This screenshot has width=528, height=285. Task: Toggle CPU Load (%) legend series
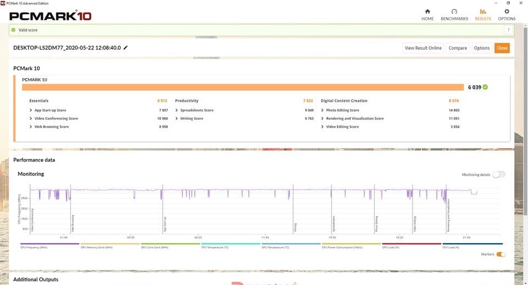472,245
